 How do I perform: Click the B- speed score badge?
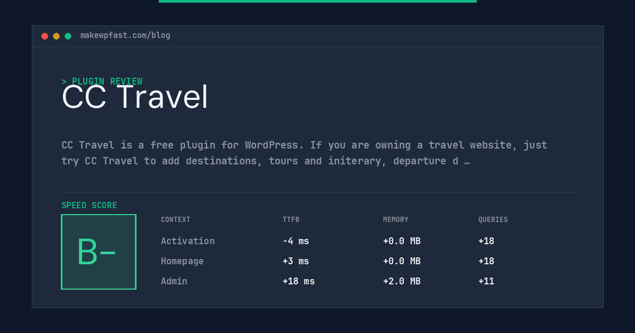point(98,252)
